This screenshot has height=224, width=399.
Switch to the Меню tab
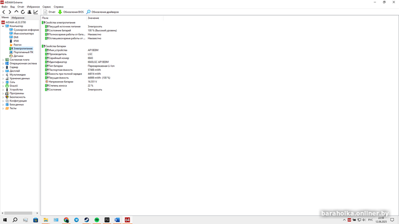(x=5, y=17)
